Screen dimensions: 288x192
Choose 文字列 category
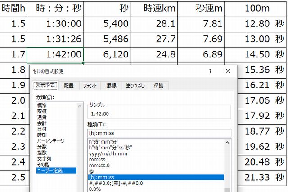(56, 159)
